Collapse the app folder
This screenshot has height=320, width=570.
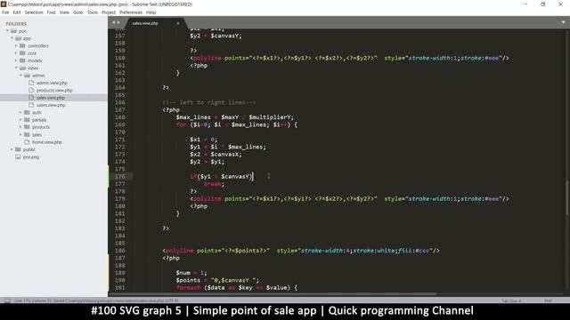point(12,38)
